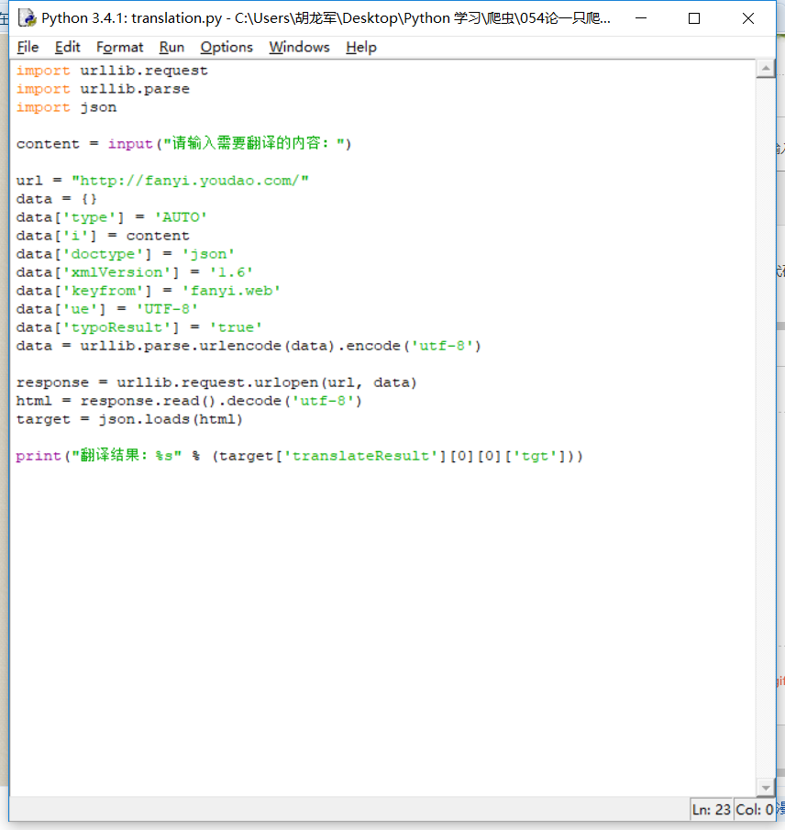This screenshot has height=830, width=785.
Task: Click the youdao URL string in code
Action: pyautogui.click(x=190, y=181)
